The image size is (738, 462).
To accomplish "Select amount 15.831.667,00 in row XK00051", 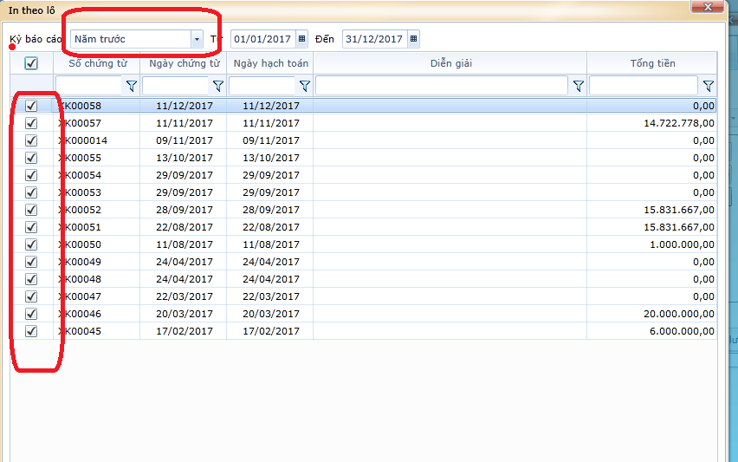I will point(652,227).
